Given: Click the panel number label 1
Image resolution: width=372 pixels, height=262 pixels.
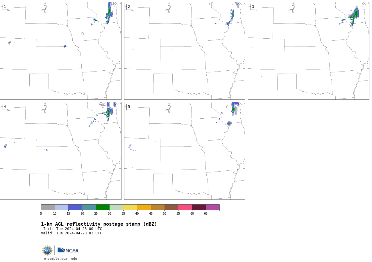Looking at the screenshot, I should [x=5, y=7].
